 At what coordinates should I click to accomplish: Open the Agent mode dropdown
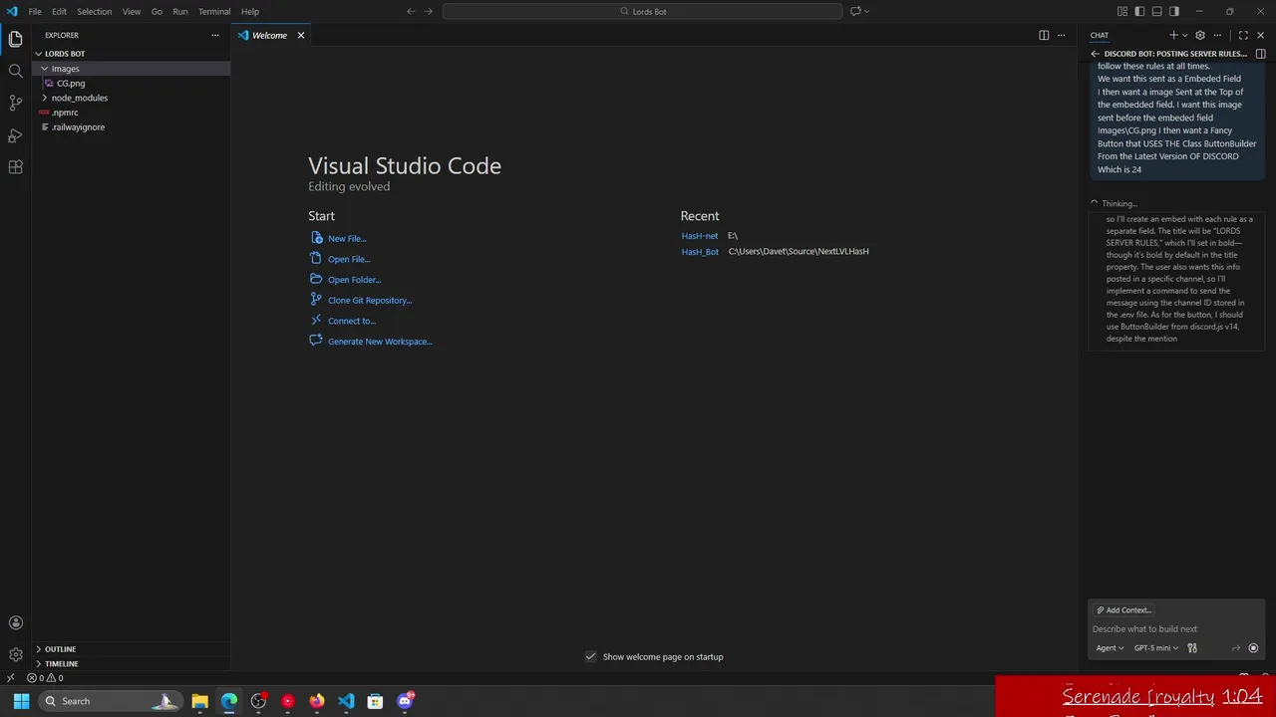[1110, 648]
